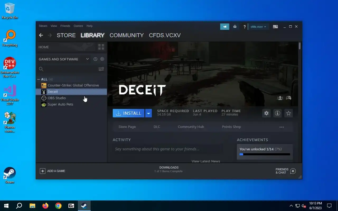This screenshot has height=211, width=338.
Task: Switch to collections grid view icon
Action: click(101, 47)
